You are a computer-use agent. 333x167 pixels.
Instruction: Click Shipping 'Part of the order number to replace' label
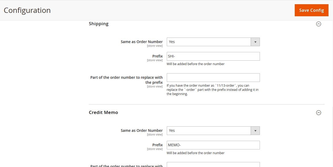[x=126, y=80]
